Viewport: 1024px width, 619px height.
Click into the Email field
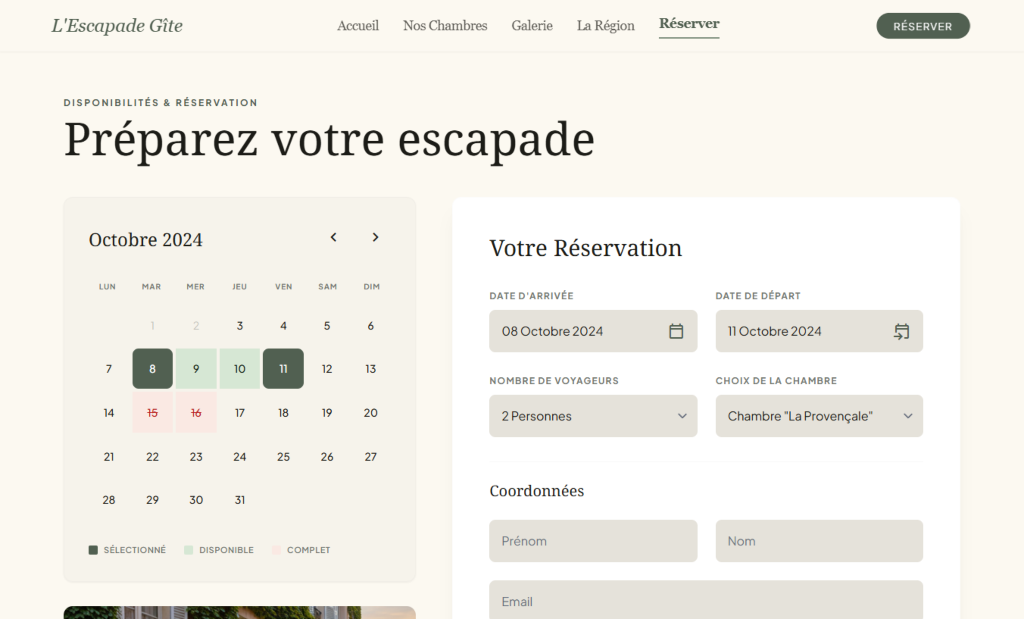click(706, 601)
